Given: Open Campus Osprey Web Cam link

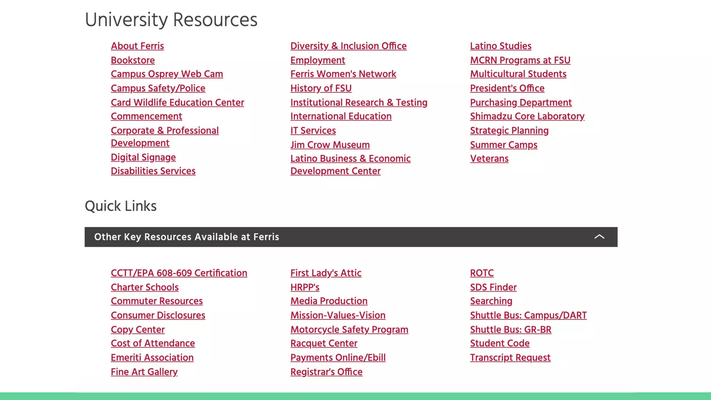Looking at the screenshot, I should point(167,74).
